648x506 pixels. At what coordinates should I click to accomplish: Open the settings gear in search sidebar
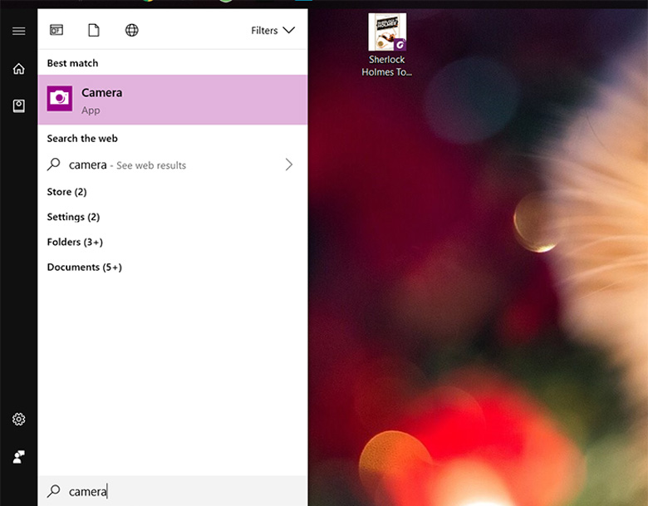pos(18,420)
